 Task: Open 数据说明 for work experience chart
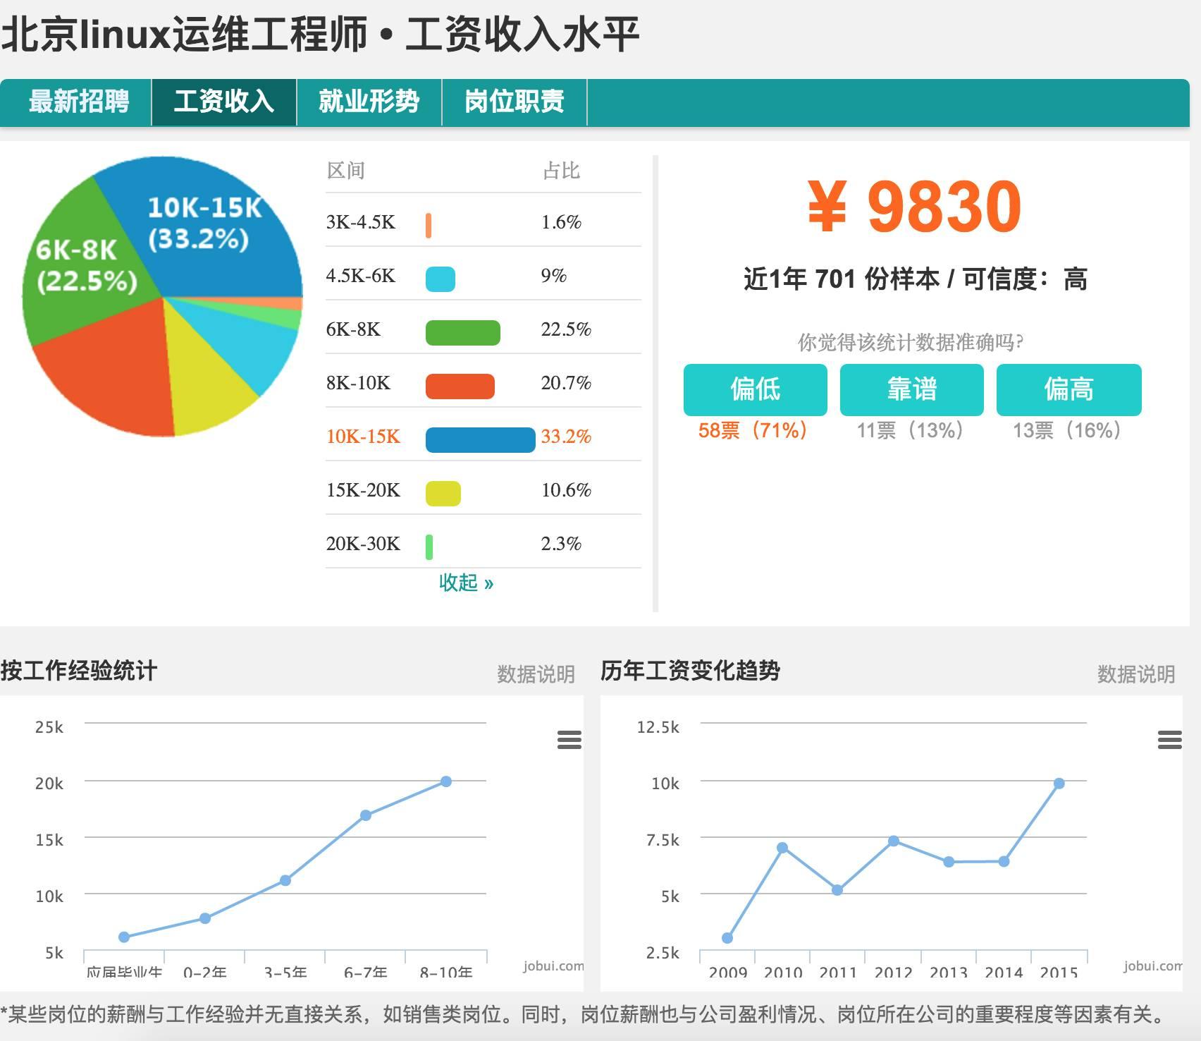point(536,674)
